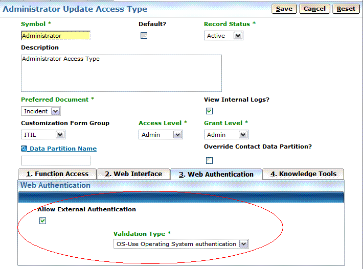Screen dimensions: 363x269
Task: Disable Allow External Authentication checkbox
Action: [x=43, y=221]
